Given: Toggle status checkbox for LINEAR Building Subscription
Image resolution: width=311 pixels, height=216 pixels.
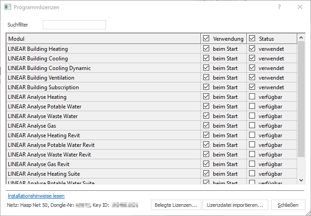Looking at the screenshot, I should coord(252,87).
